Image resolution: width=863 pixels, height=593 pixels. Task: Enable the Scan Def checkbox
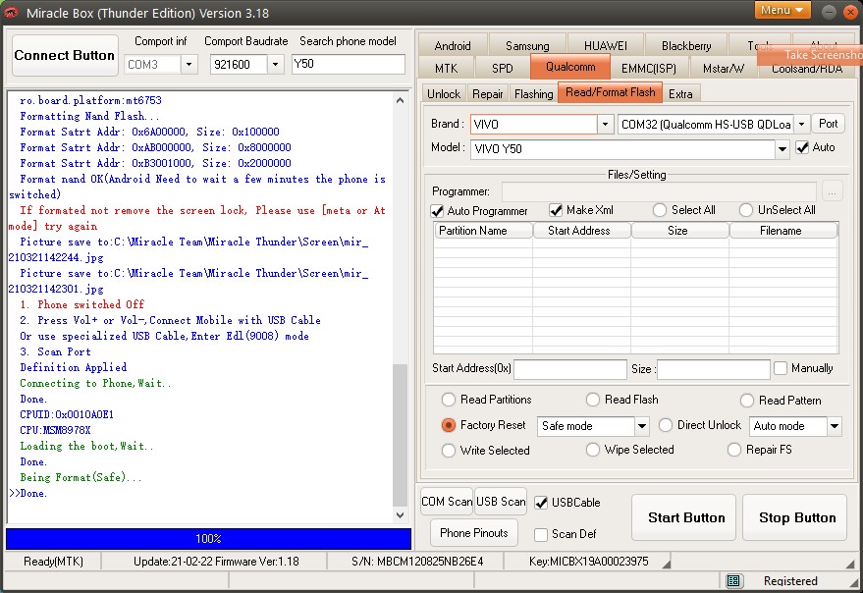(541, 535)
